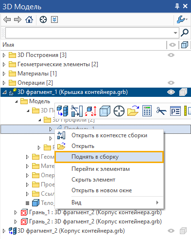Click the cube column header icon

click(x=185, y=45)
